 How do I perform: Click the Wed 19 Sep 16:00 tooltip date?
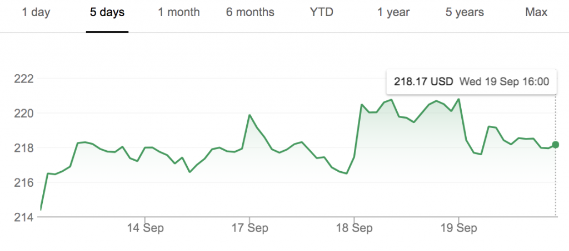(504, 82)
